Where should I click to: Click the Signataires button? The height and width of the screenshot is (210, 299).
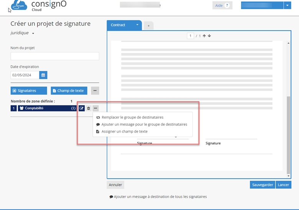click(x=29, y=90)
